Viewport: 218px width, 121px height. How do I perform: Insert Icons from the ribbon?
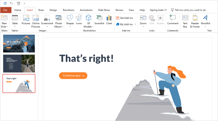[79, 20]
